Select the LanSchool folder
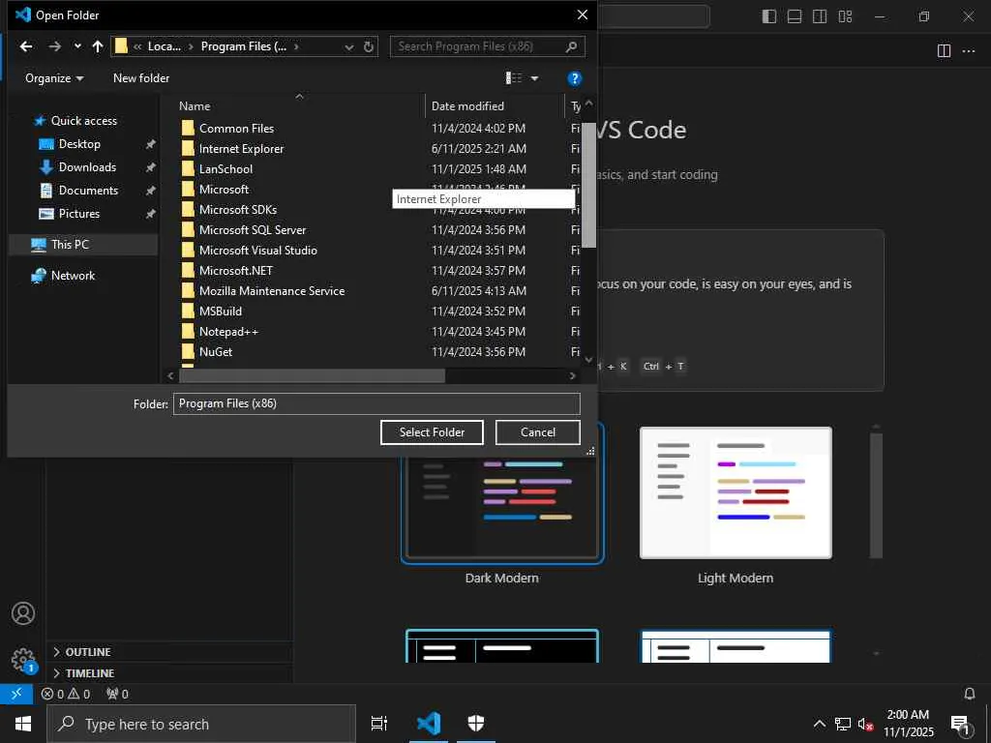This screenshot has height=743, width=991. click(225, 168)
